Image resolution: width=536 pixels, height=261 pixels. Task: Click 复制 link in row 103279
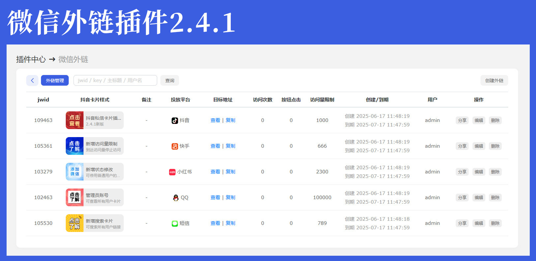pos(230,172)
